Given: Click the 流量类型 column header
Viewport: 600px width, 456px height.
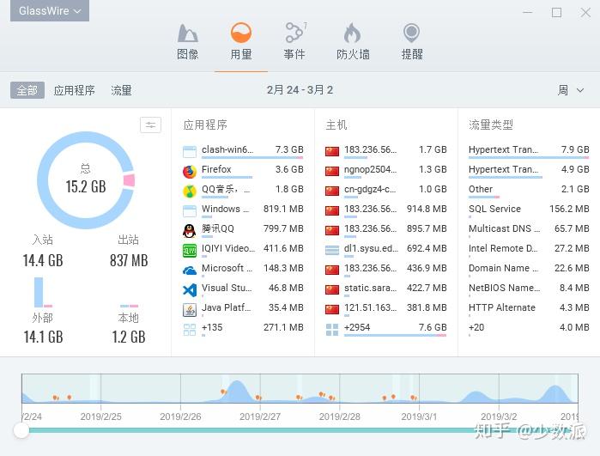Looking at the screenshot, I should pos(491,125).
